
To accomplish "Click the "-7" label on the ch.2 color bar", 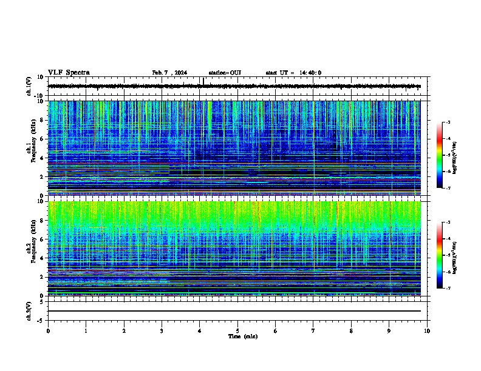I will coord(448,288).
